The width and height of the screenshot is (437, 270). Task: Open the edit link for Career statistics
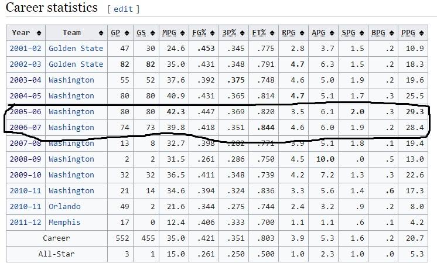click(x=123, y=9)
